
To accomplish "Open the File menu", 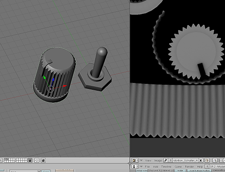I will tap(147, 167).
